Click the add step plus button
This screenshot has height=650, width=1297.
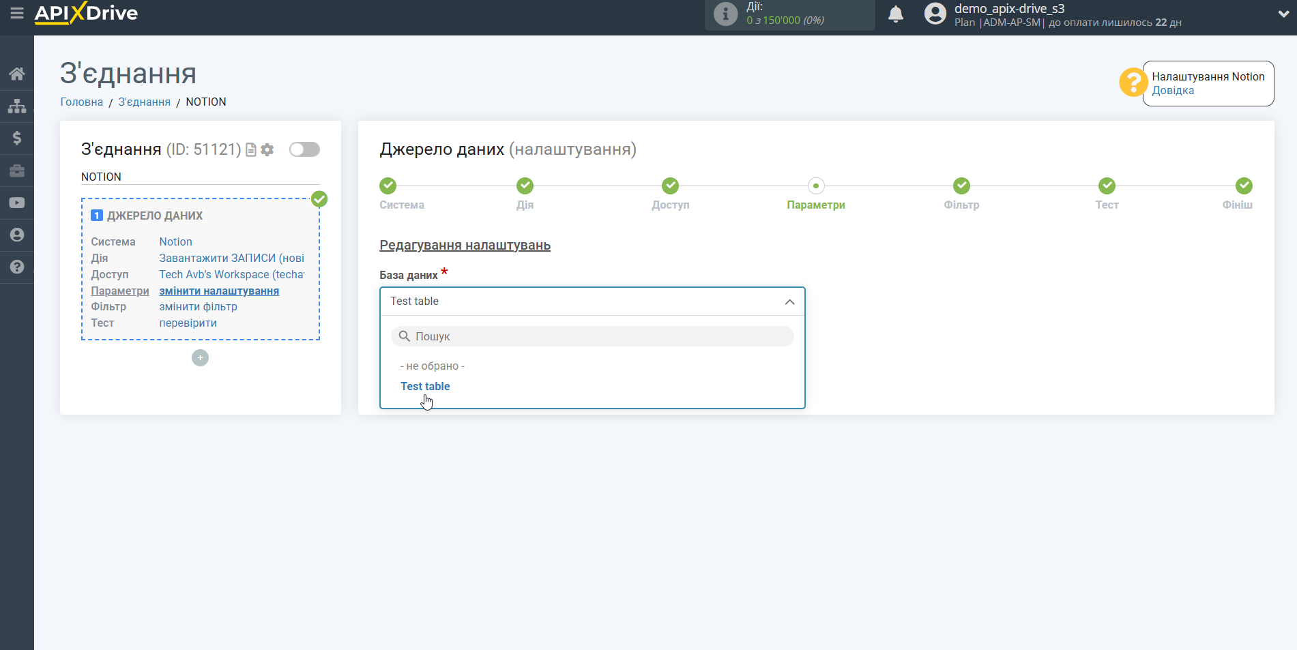(200, 357)
